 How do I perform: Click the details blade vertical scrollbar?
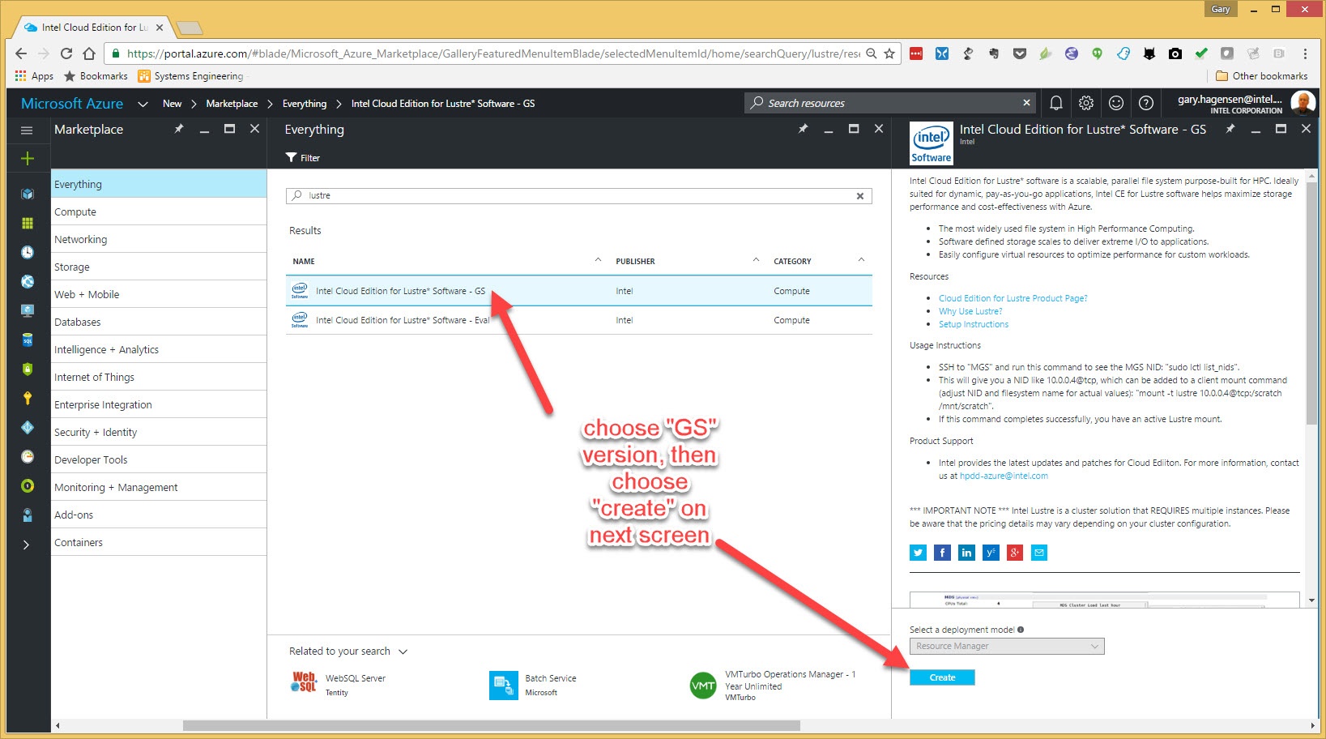[1311, 304]
